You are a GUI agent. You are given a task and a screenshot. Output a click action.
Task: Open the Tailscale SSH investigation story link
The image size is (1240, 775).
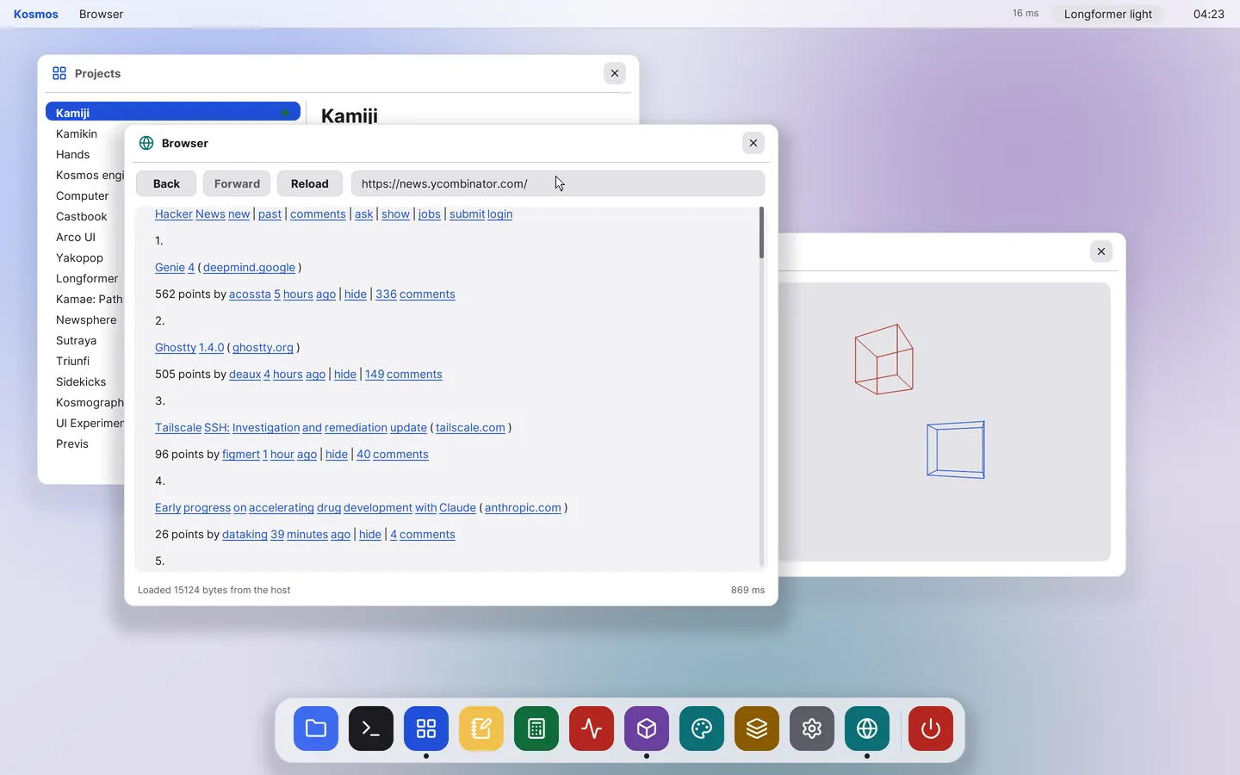(x=291, y=428)
